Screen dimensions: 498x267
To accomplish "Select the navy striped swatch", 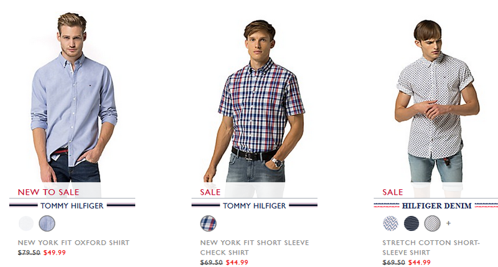I will (411, 223).
